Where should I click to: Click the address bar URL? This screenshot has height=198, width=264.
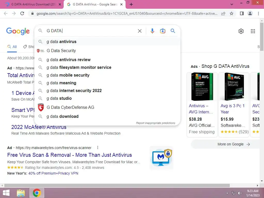(127, 13)
